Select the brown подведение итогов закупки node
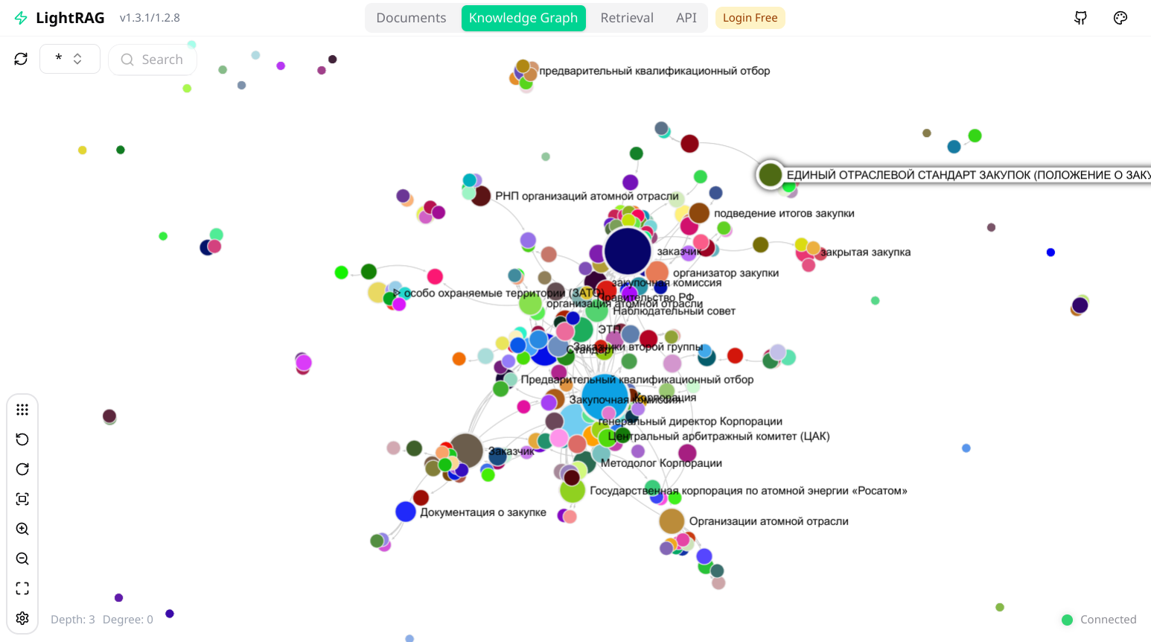The height and width of the screenshot is (642, 1151). pos(699,213)
